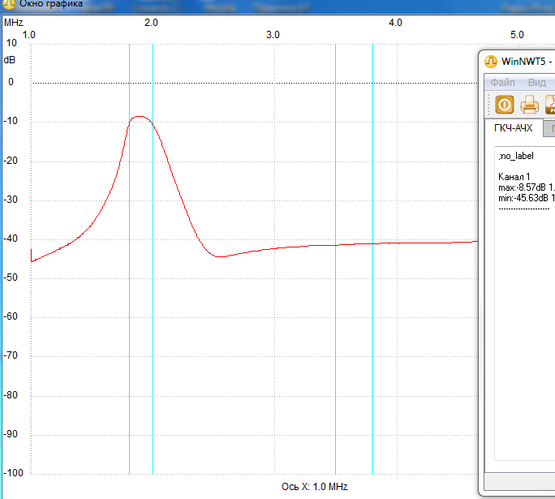Click the cyan marker line near 3.8 MHz
This screenshot has height=499, width=555.
[372, 259]
